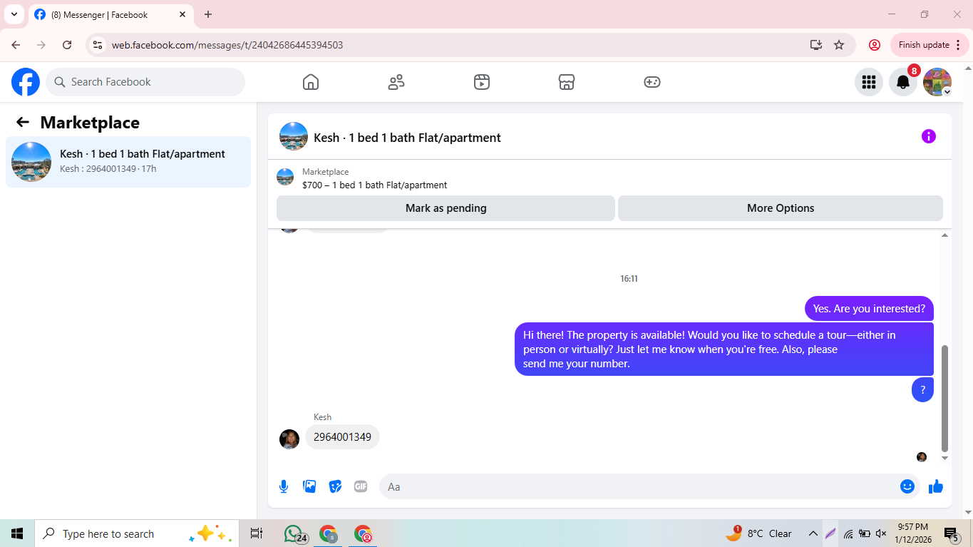Image resolution: width=973 pixels, height=547 pixels.
Task: Open the Friends icon in top navigation
Action: [x=396, y=82]
